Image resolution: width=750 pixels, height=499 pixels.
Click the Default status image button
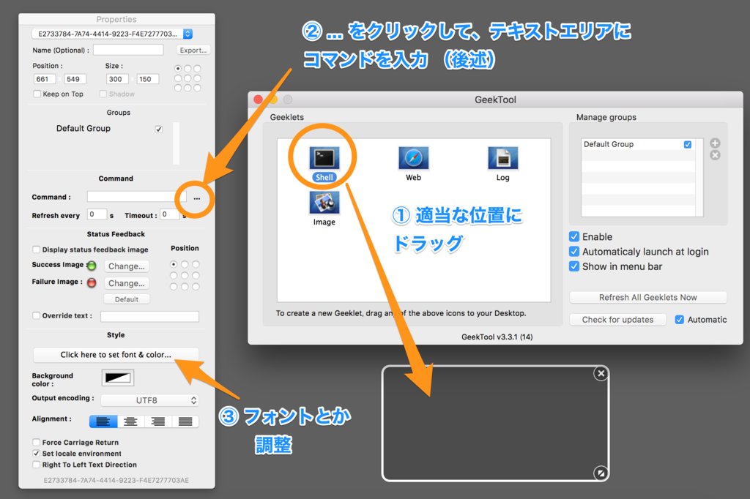tap(127, 299)
